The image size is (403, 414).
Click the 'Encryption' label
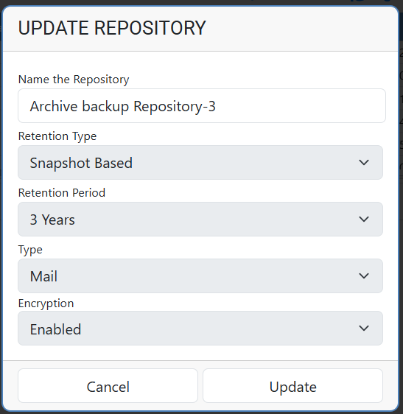tap(46, 304)
